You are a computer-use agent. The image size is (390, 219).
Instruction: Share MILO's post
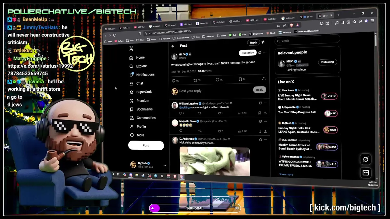pyautogui.click(x=264, y=78)
